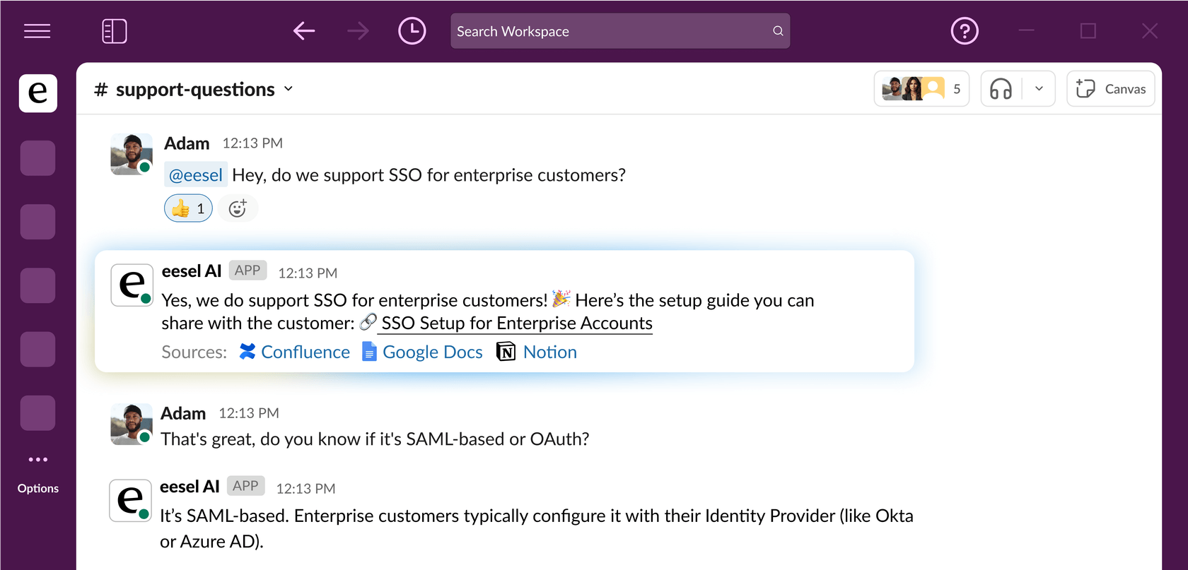Expand sidebar Options three dots

pos(38,460)
